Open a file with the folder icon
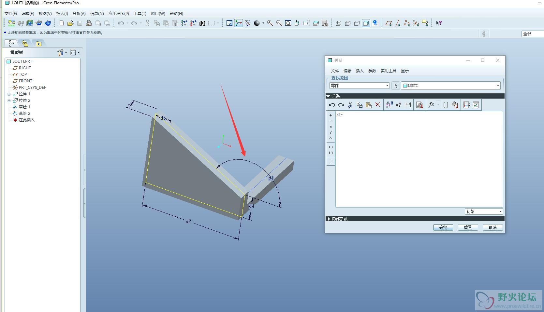544x312 pixels. [x=70, y=23]
